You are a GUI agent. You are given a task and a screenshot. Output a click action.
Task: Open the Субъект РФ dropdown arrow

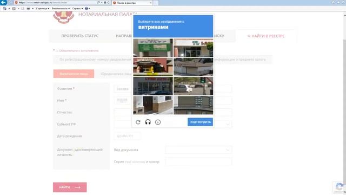(228, 124)
